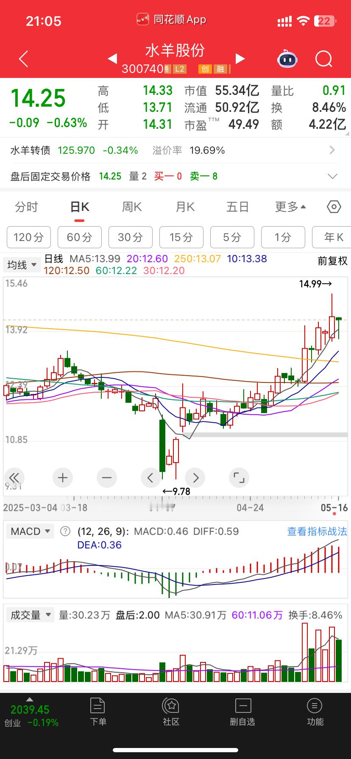Tap 250:13.07 moving average label
This screenshot has height=759, width=351.
197,258
